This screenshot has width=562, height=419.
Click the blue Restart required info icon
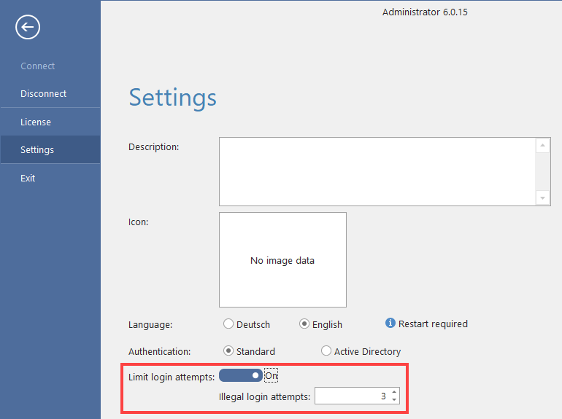(x=390, y=324)
